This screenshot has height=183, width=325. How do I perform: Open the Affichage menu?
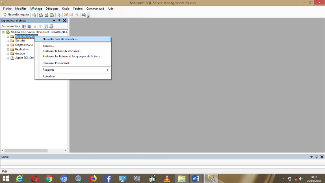point(36,9)
